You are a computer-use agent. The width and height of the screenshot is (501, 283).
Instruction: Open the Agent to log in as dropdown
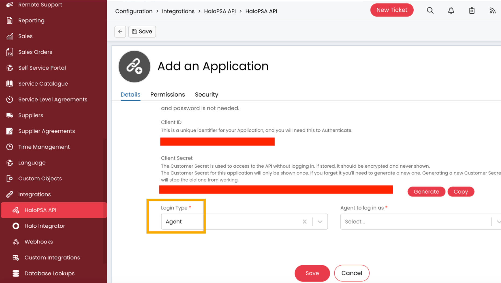417,222
